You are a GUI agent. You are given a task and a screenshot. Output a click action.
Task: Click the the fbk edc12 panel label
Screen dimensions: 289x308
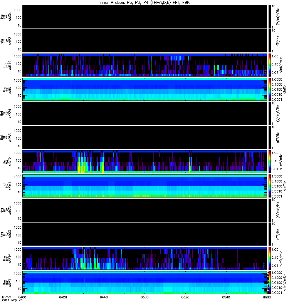pos(7,258)
